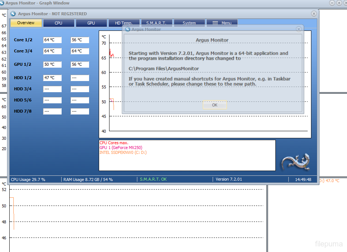Screen dimensions: 347x252
Task: Click the GPU 1/2 label
Action: click(23, 64)
